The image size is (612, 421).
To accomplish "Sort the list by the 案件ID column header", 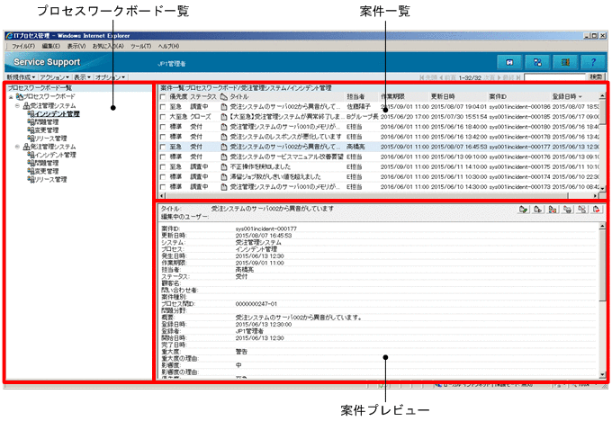I will point(498,96).
